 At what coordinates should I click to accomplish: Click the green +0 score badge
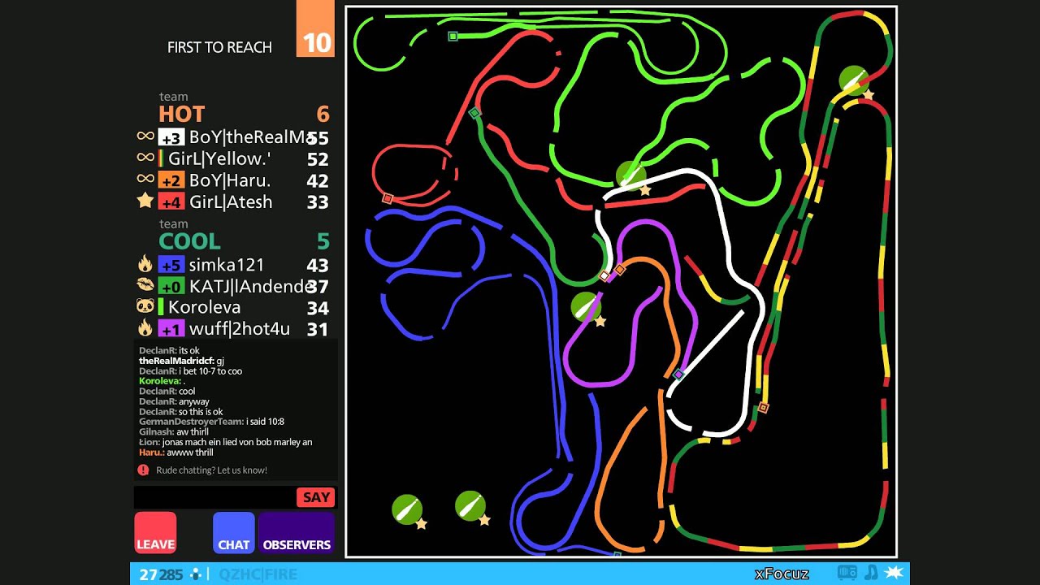[x=171, y=286]
